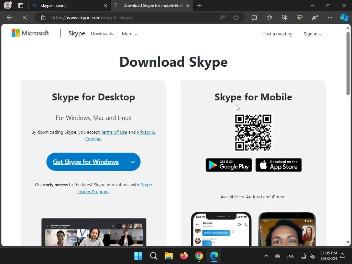Click the Edge taskbar icon
Screen dimensions: 352x264
(x=214, y=256)
